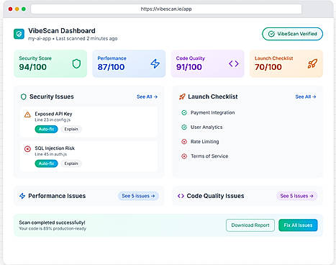Click the Download Report button

(x=250, y=225)
